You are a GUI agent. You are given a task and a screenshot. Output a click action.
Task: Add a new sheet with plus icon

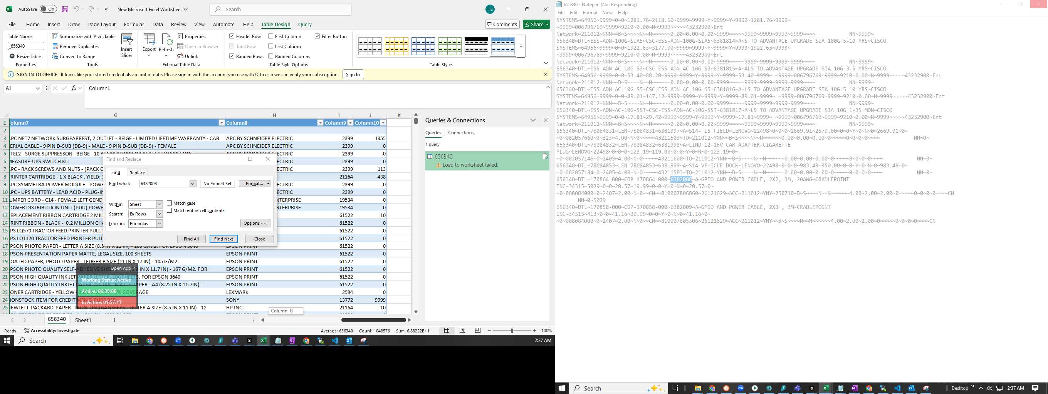115,320
